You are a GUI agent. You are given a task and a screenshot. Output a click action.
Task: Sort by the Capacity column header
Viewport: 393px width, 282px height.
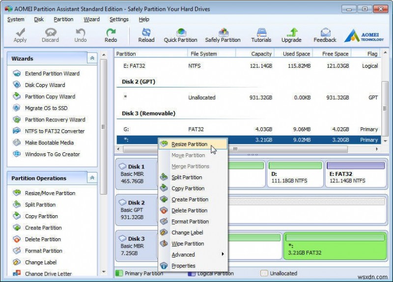[x=255, y=54]
